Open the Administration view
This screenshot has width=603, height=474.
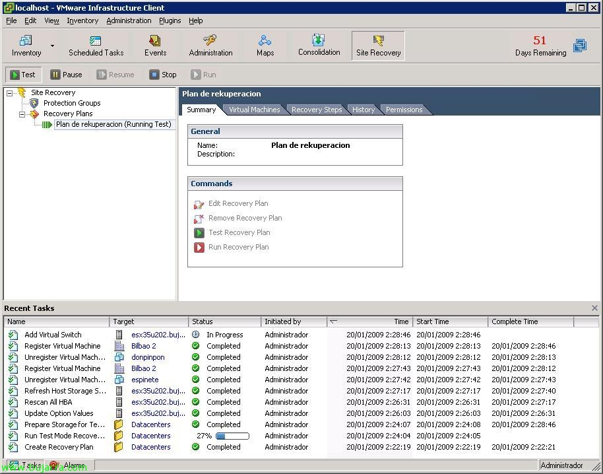point(210,46)
